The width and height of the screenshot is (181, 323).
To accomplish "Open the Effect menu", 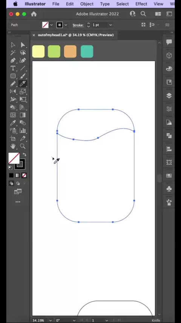I will tap(141, 4).
